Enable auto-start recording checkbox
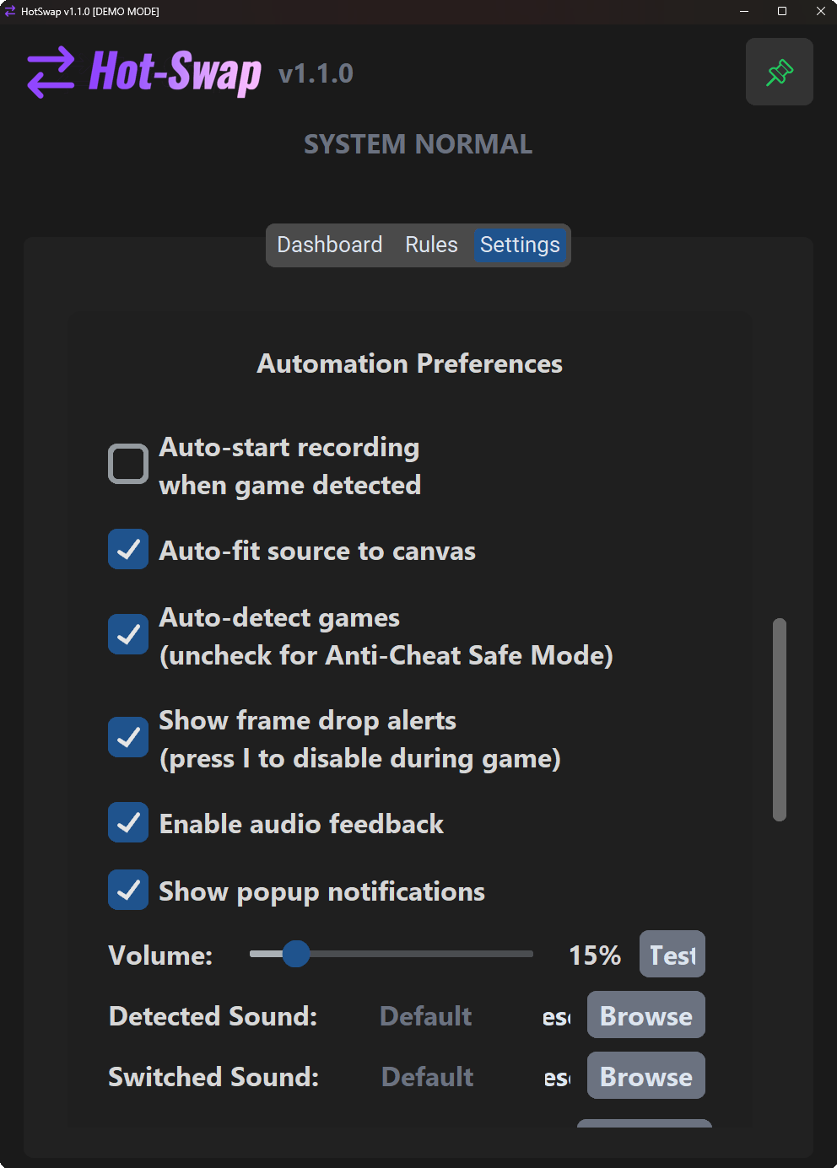837x1168 pixels. point(128,464)
